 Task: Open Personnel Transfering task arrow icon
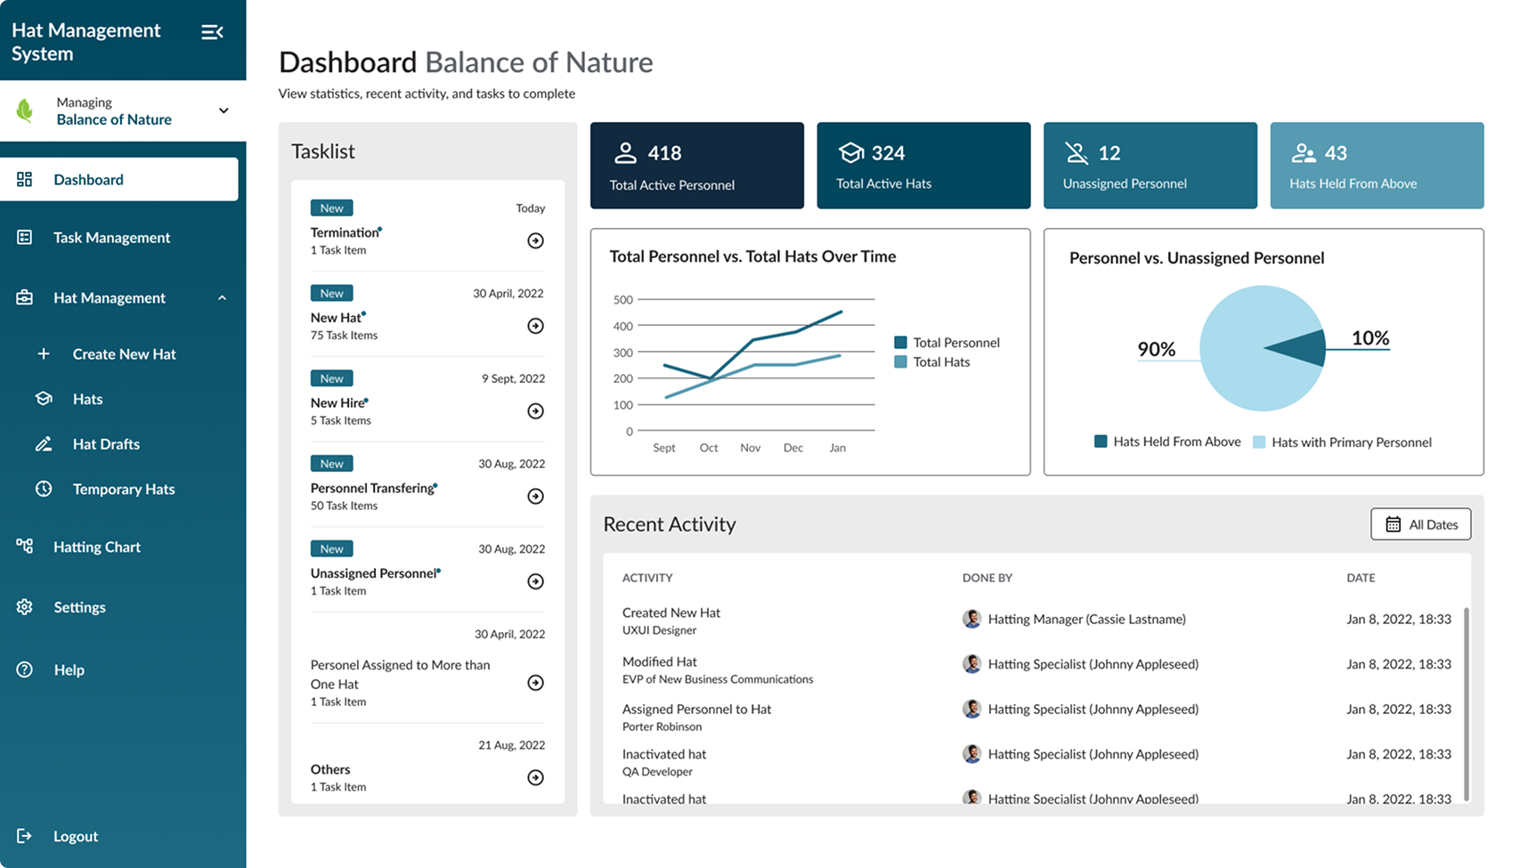(x=535, y=497)
